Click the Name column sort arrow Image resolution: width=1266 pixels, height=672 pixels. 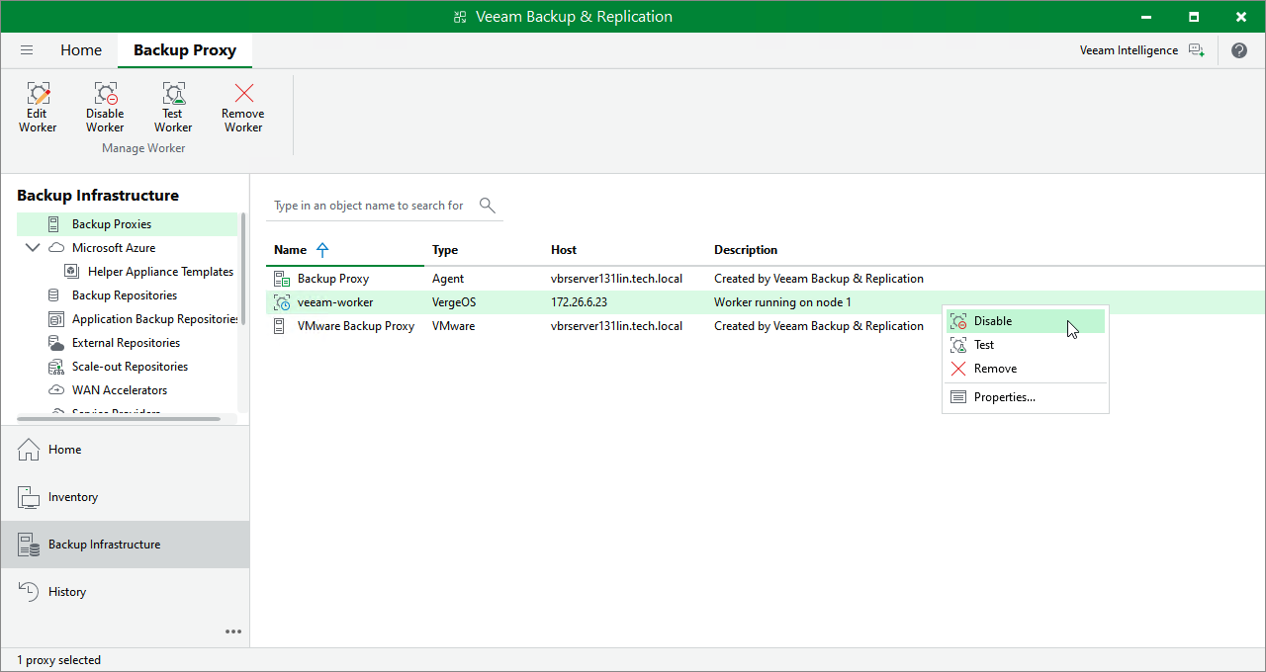pos(322,250)
